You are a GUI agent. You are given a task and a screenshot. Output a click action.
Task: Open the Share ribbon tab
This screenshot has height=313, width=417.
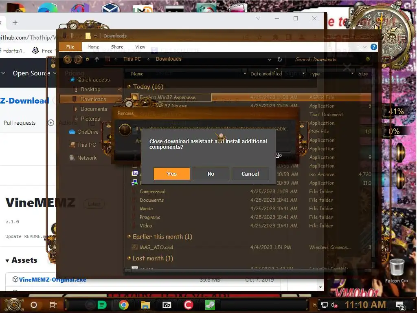coord(117,47)
